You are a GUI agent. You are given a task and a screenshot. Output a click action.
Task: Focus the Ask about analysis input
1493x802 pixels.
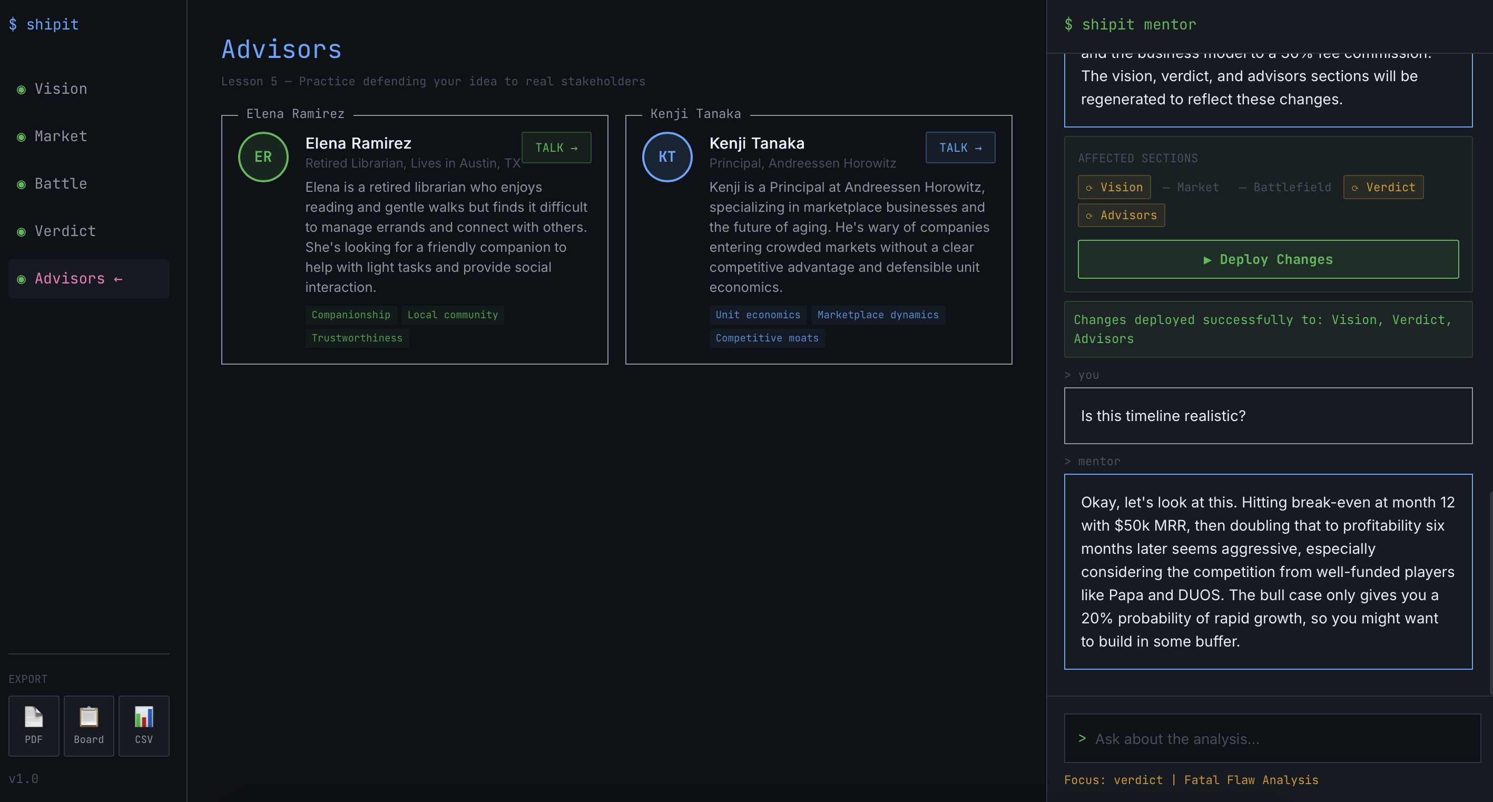[1272, 738]
